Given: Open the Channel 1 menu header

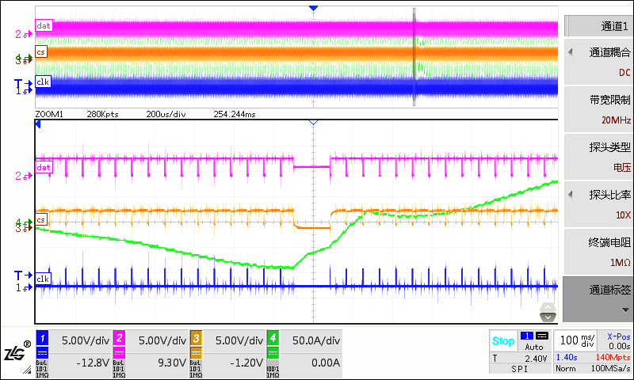Looking at the screenshot, I should click(x=599, y=26).
